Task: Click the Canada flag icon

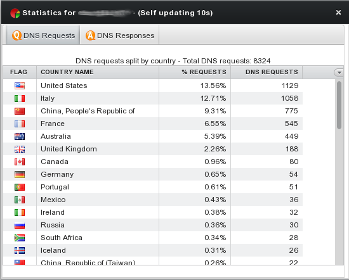Action: coord(20,162)
